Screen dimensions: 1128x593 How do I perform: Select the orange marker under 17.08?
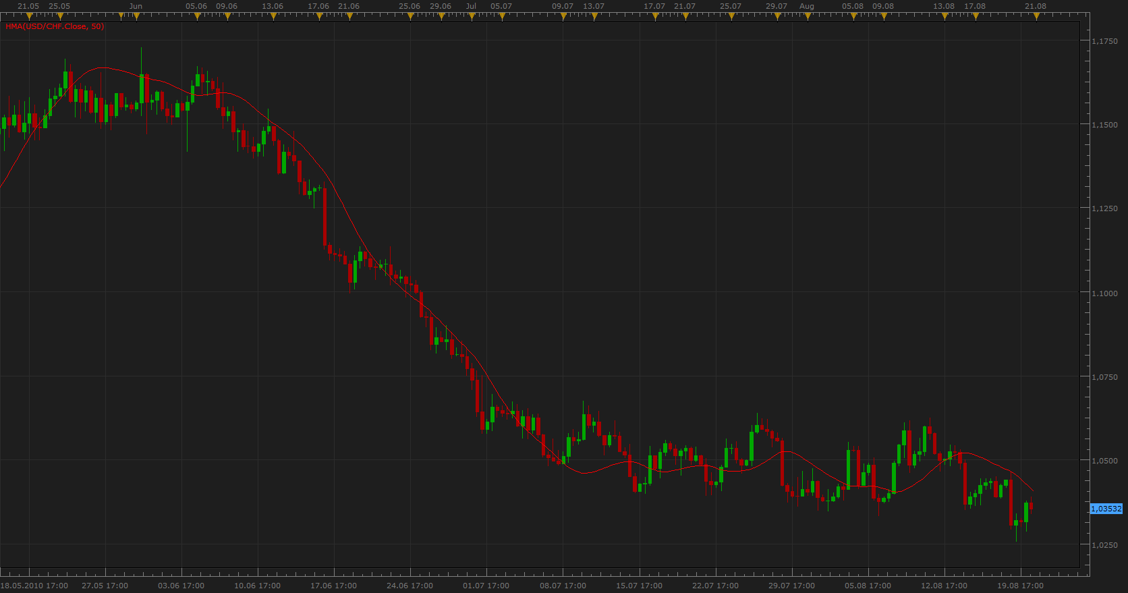(976, 16)
